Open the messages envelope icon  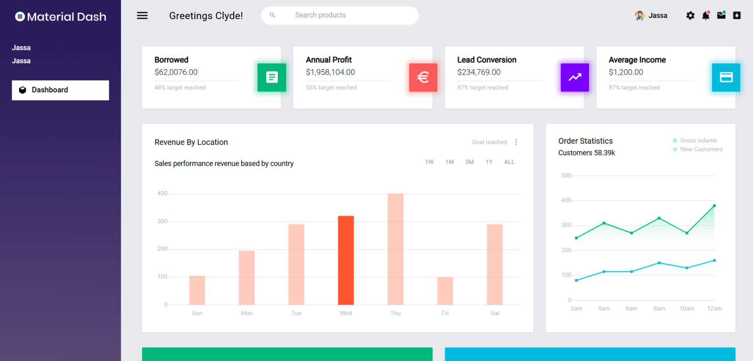point(721,15)
